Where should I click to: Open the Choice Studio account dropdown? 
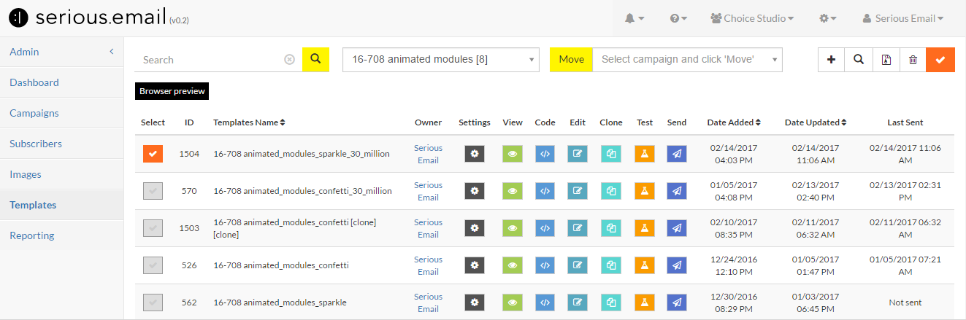point(752,18)
